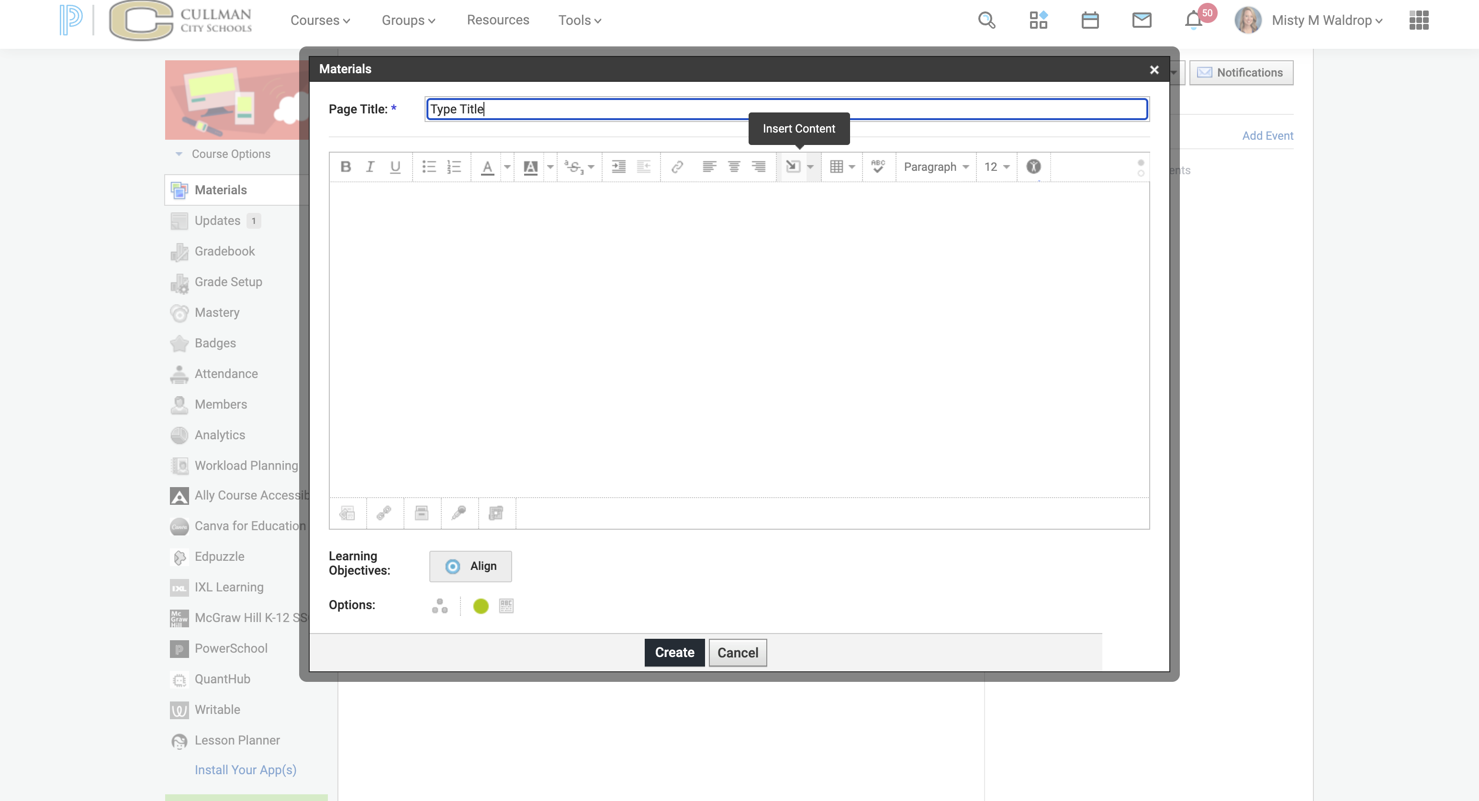Click the attach image/media icon below editor

pyautogui.click(x=347, y=512)
